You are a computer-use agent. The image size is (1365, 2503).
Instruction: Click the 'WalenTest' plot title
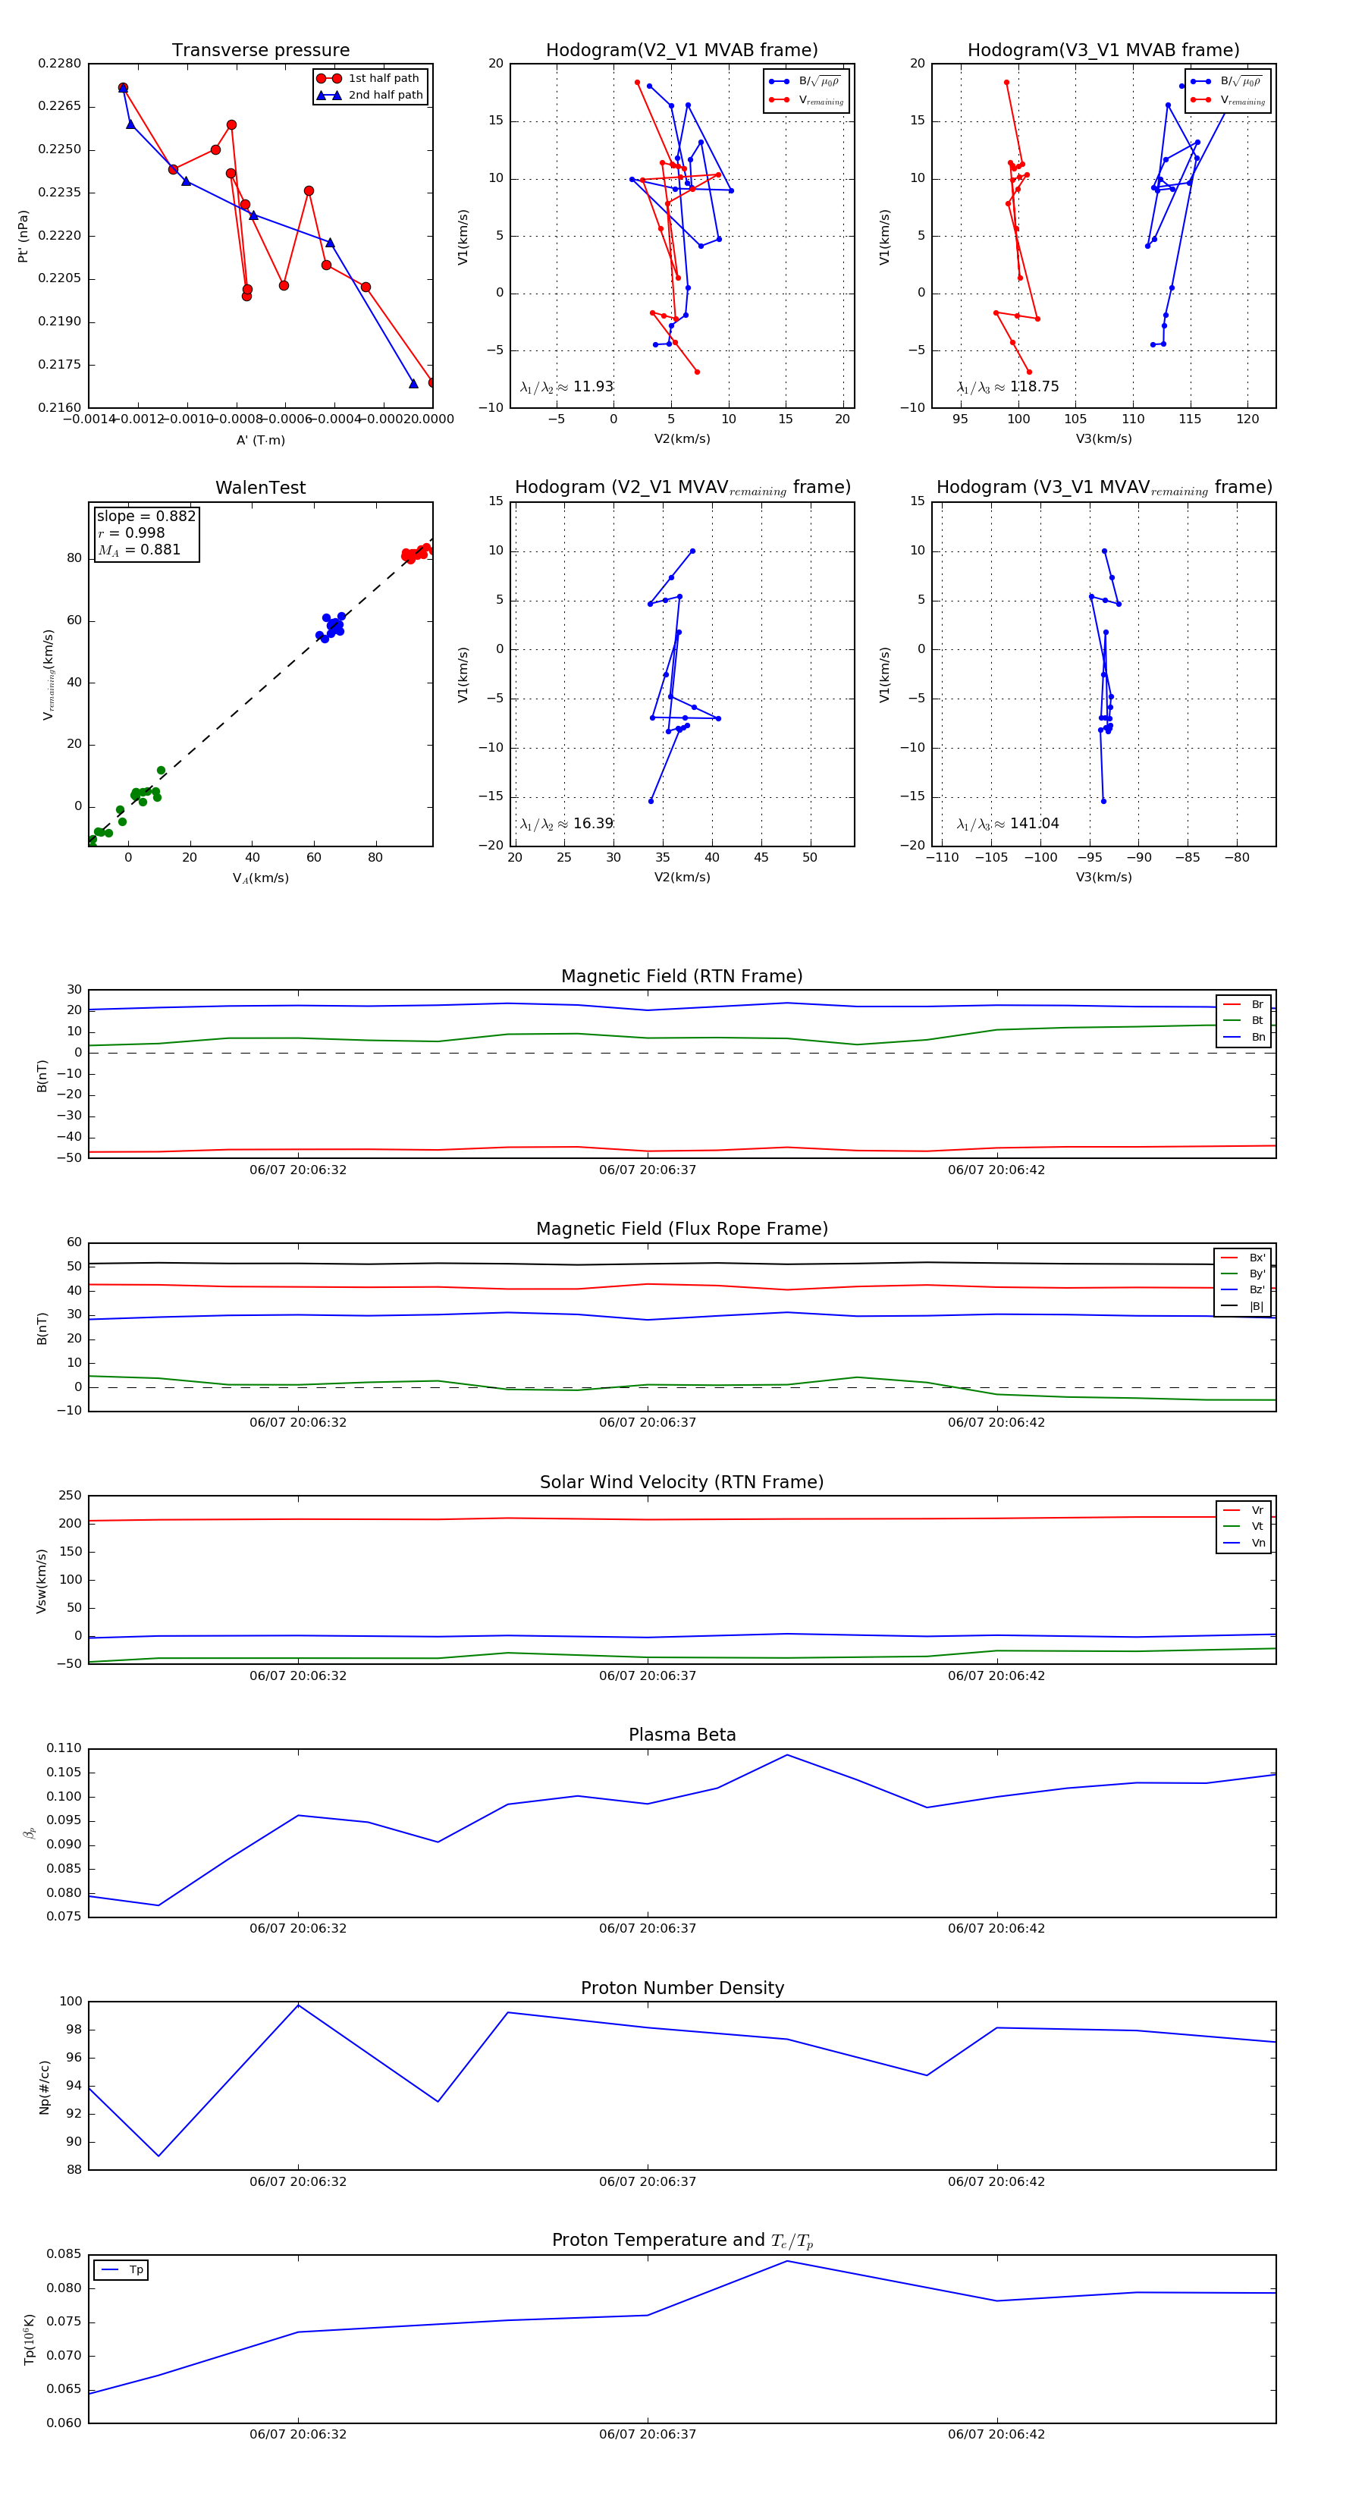pos(260,488)
